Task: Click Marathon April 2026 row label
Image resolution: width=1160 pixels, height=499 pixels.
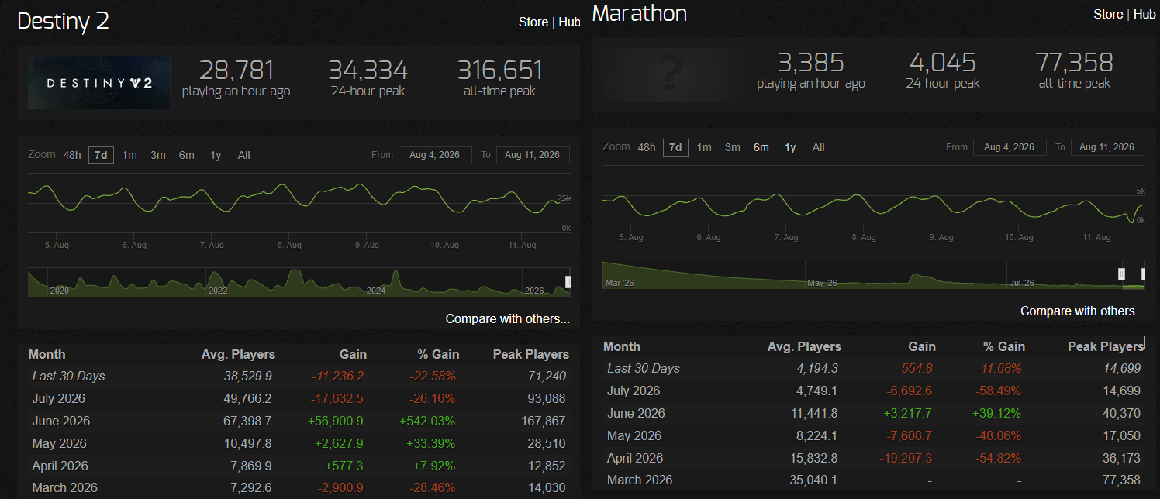Action: click(x=635, y=458)
